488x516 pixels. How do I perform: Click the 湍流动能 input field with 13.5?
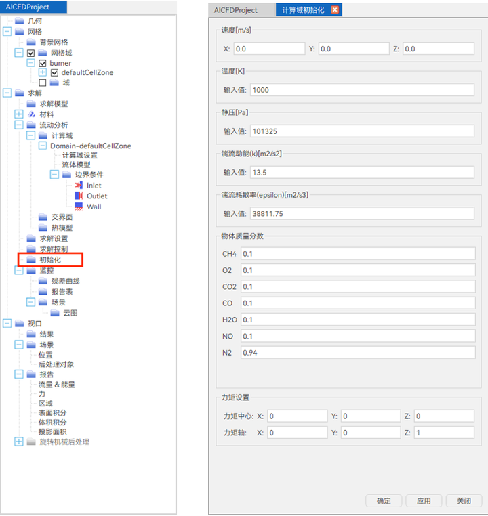(362, 172)
